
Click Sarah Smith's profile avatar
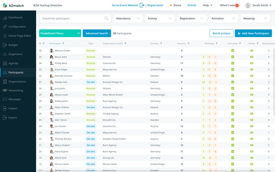pyautogui.click(x=248, y=5)
